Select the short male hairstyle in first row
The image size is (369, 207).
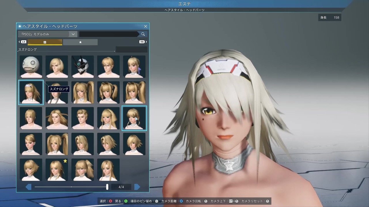pos(108,67)
